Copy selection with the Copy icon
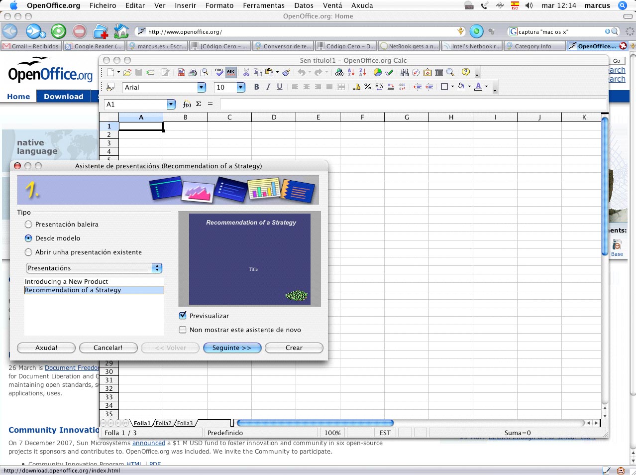 click(x=257, y=73)
